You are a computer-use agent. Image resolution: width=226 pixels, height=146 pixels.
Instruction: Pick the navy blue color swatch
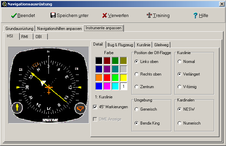99,69
